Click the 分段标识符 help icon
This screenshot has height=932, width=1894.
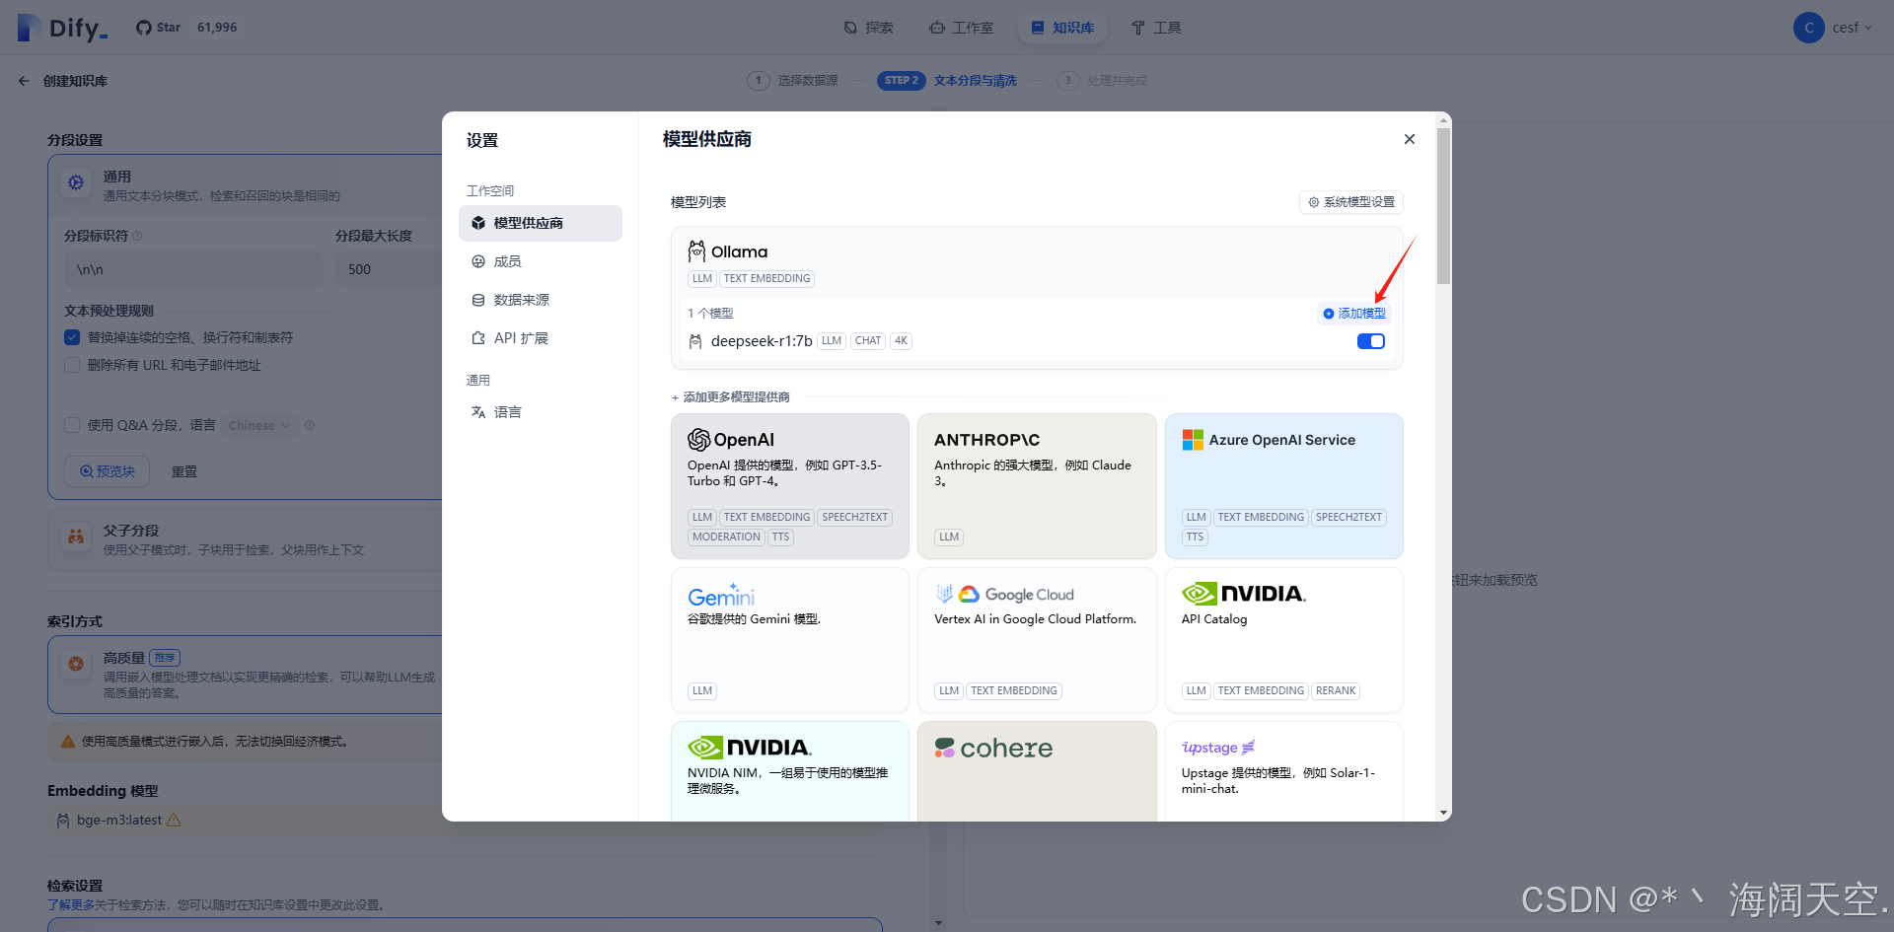click(x=137, y=236)
